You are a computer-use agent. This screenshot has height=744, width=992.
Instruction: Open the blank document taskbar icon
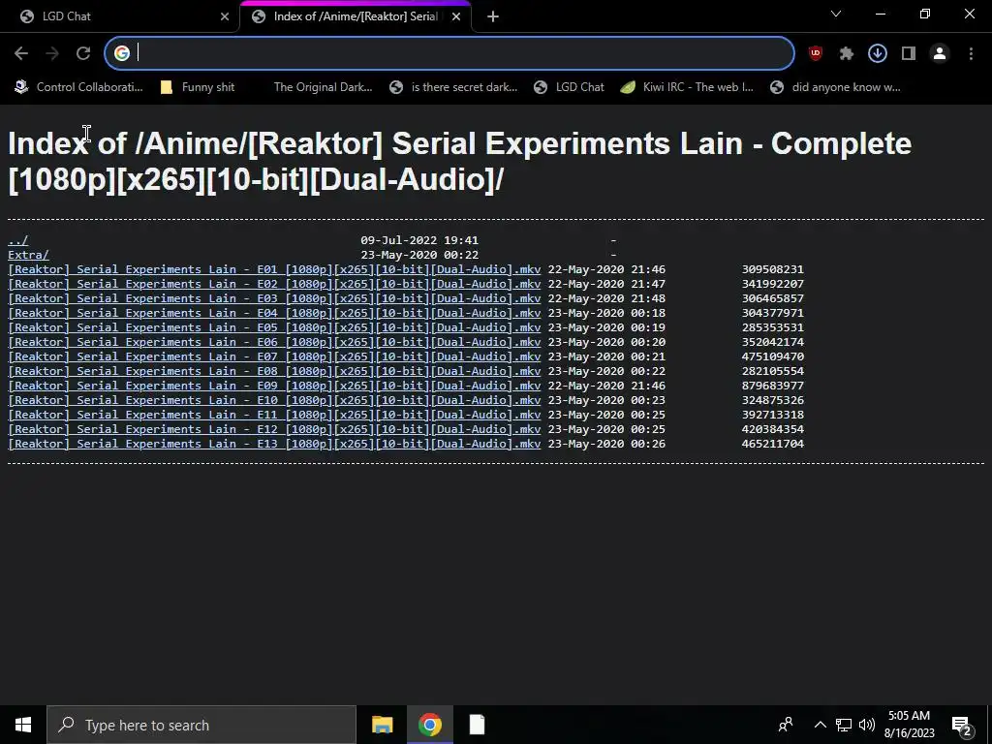pyautogui.click(x=477, y=725)
